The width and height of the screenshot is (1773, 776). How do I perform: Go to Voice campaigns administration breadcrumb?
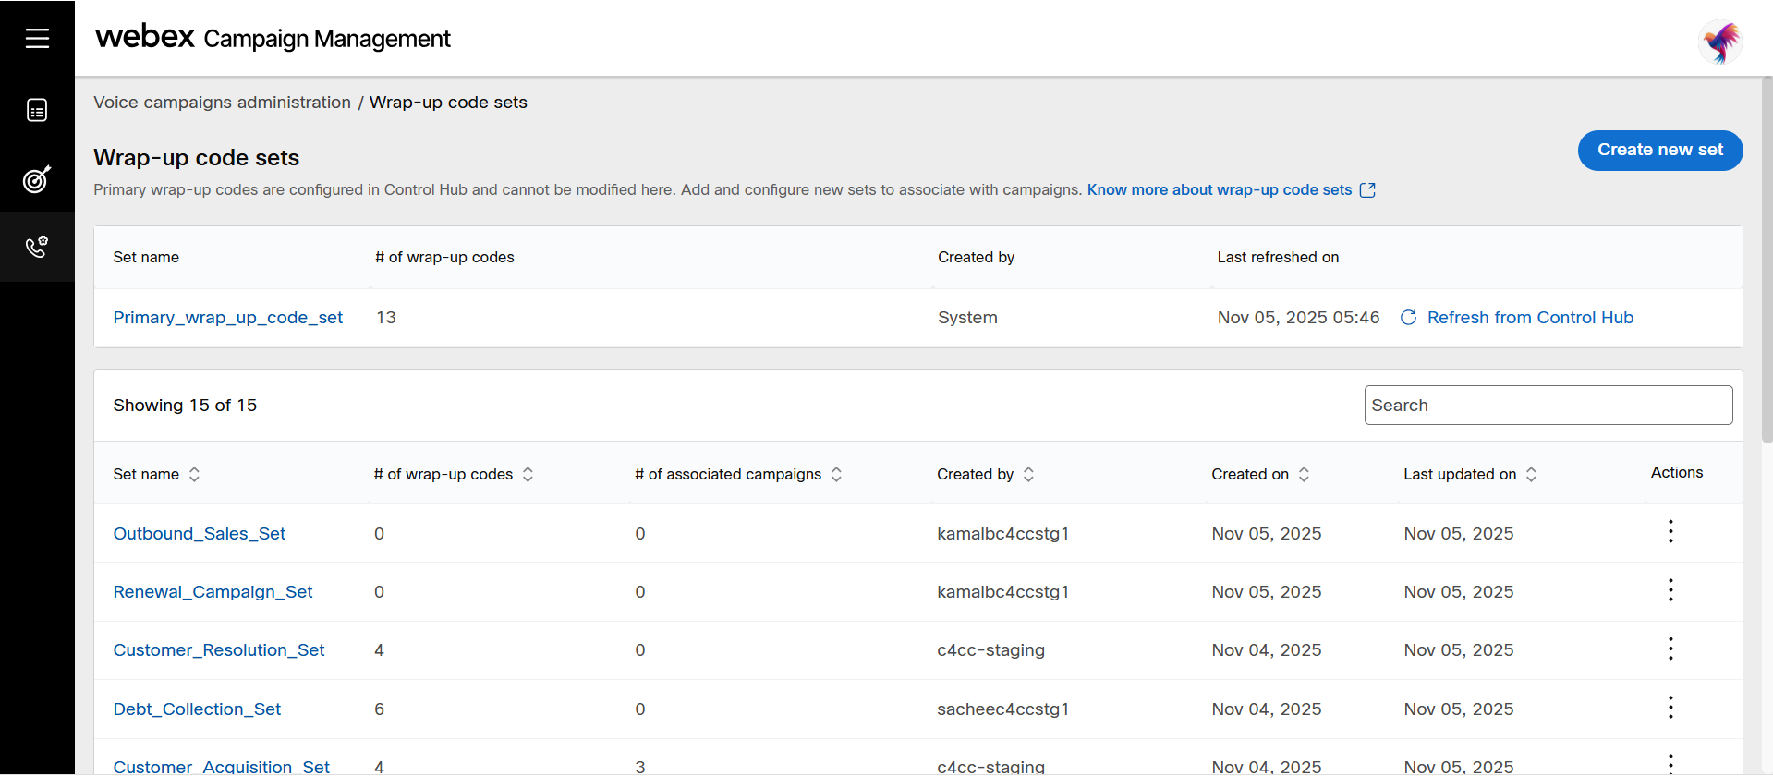click(x=222, y=103)
